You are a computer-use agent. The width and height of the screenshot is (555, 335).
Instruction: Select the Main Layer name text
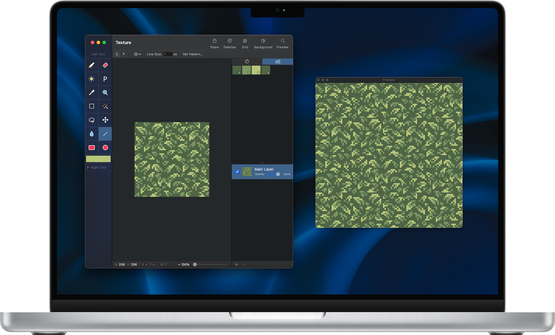point(264,169)
